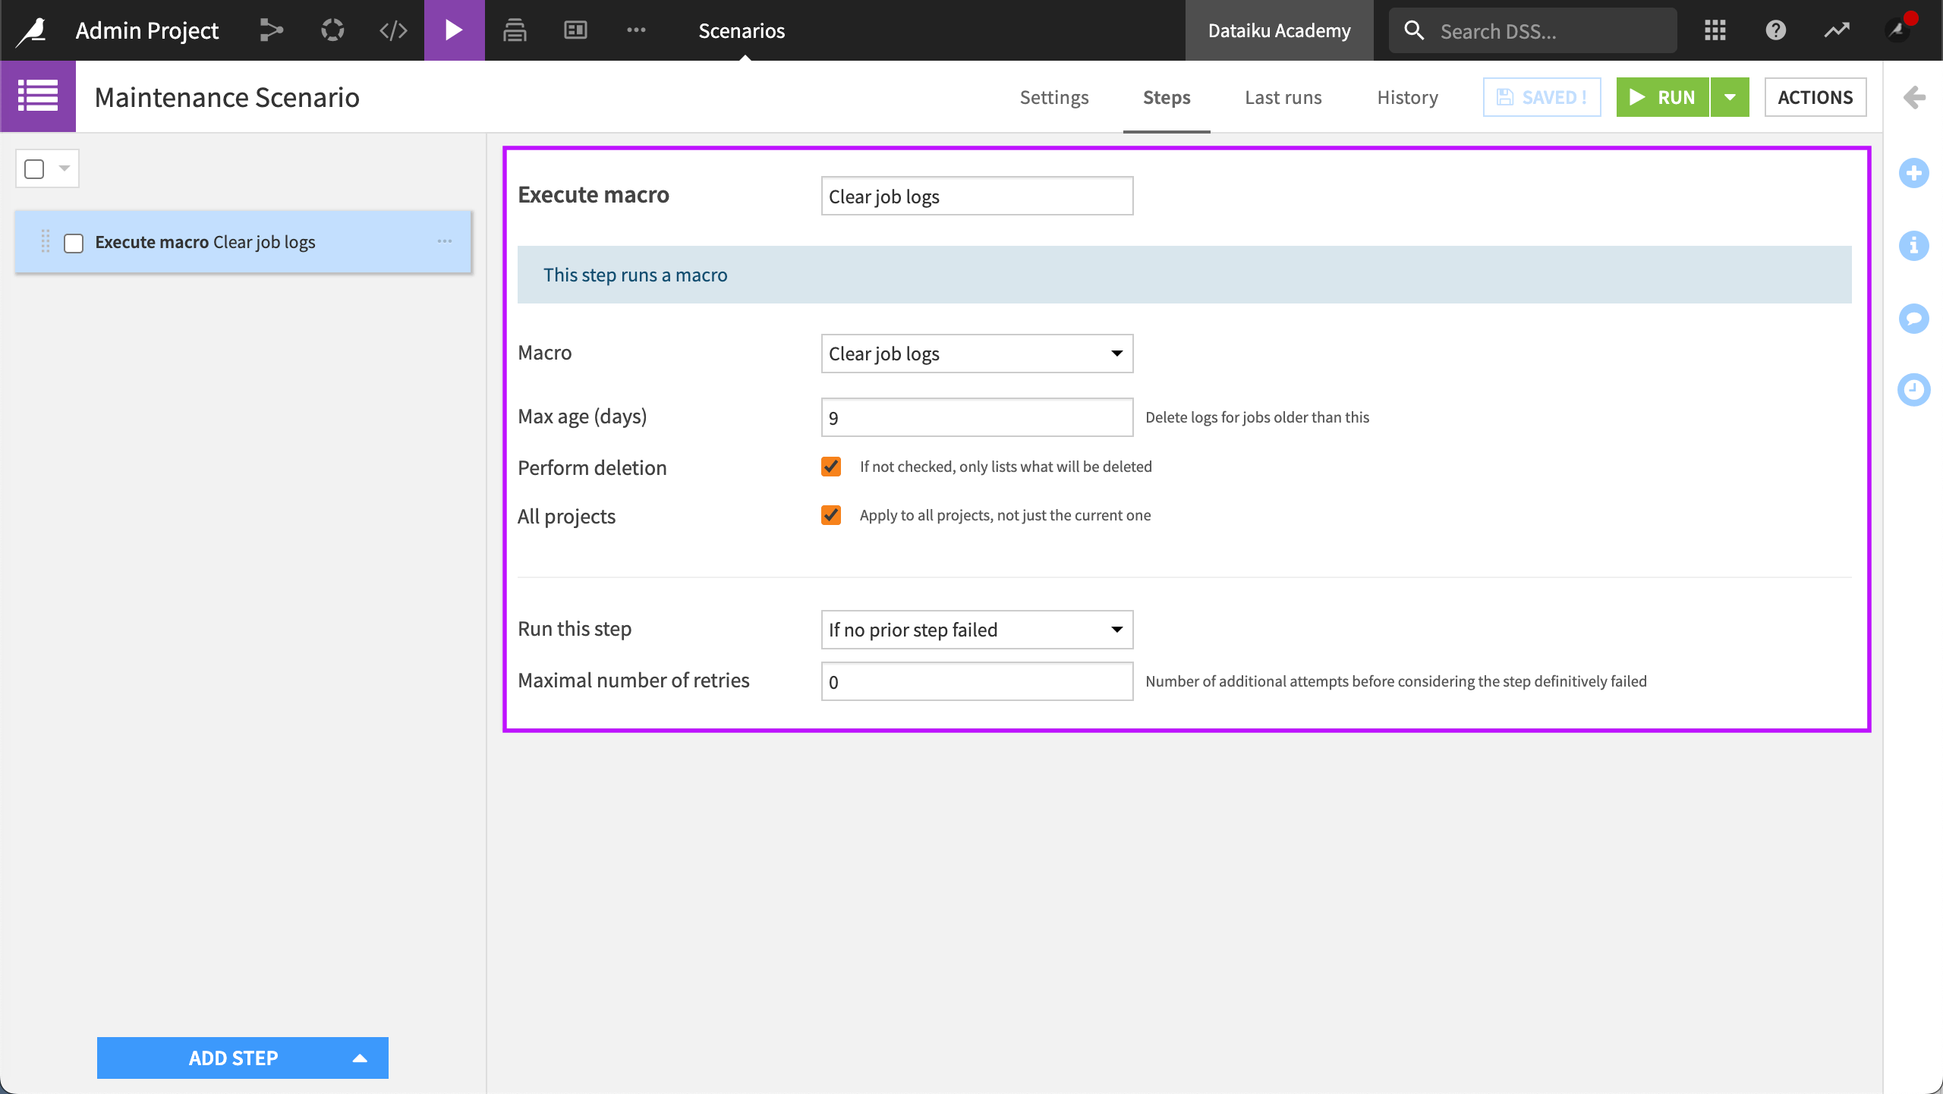Click the scenario list icon
The image size is (1943, 1094).
38,96
